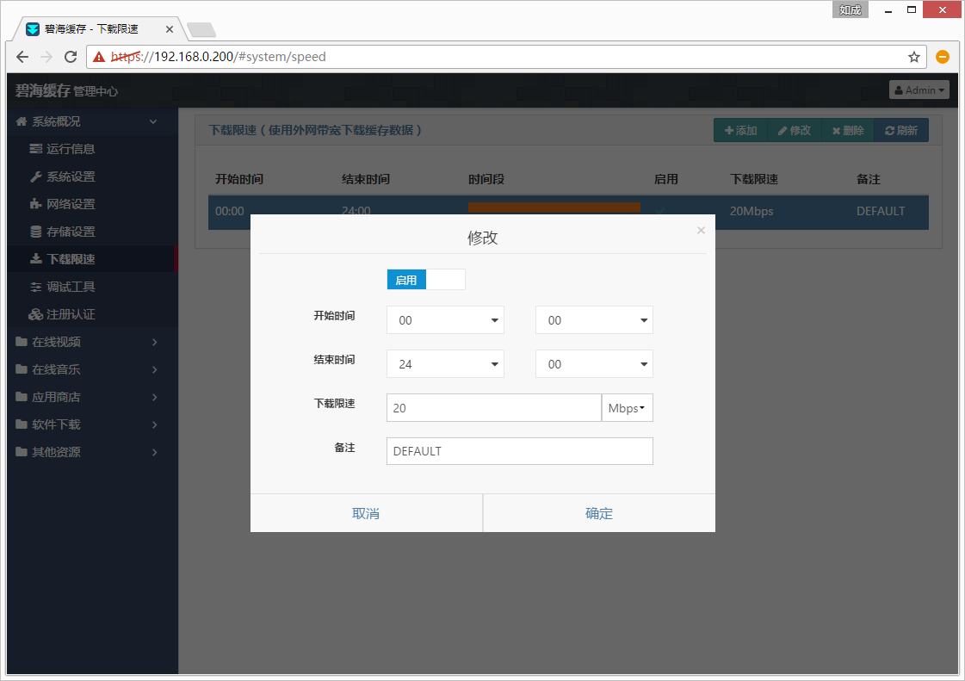The width and height of the screenshot is (965, 681).
Task: Click the browser back arrow
Action: [x=22, y=57]
